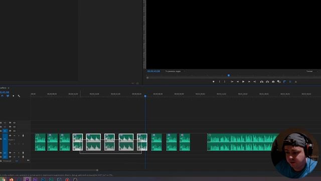Open the Comparison View button

(x=279, y=81)
